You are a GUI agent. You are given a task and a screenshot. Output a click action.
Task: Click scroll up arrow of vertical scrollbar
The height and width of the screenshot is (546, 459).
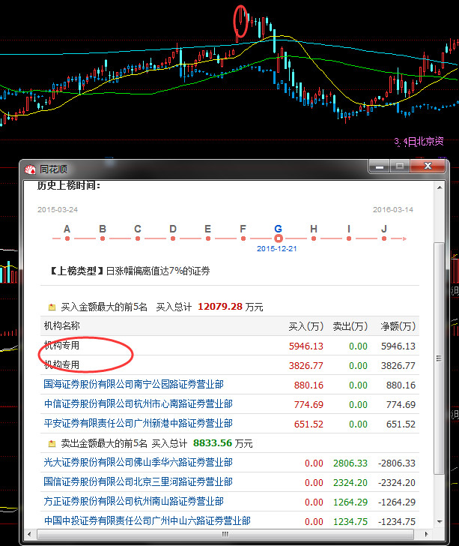coord(440,187)
